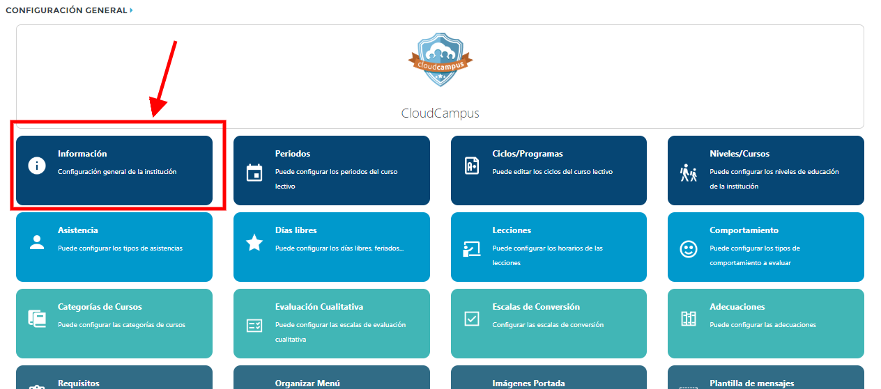The image size is (881, 389).
Task: Click the Información info circle icon
Action: [36, 166]
